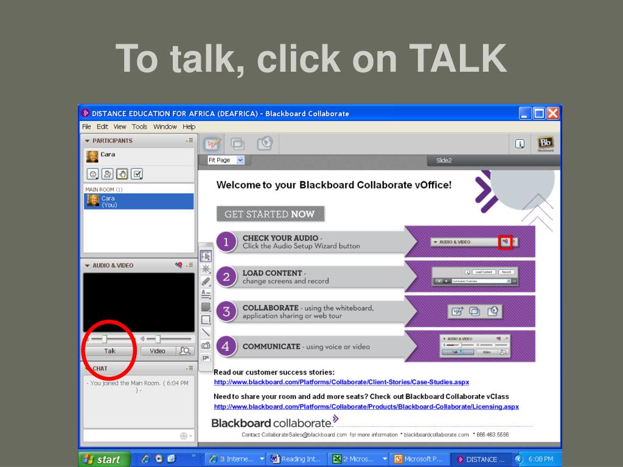
Task: Switch to DISTANCE ... taskbar window
Action: 482,459
